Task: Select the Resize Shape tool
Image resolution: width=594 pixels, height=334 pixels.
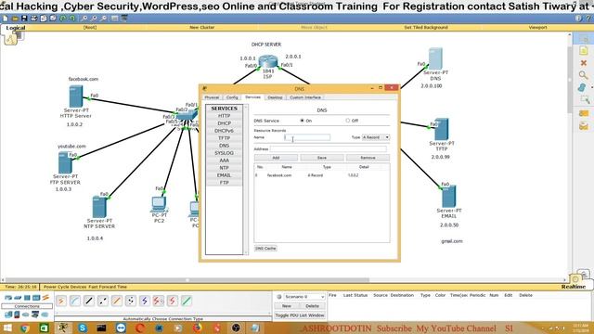Action: [585, 99]
